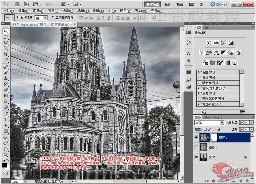Open the 图像(I) menu
Screen dimensions: 256x184
(38, 11)
